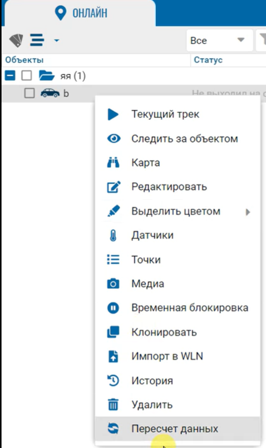Click the play icon for Текущий трек
The width and height of the screenshot is (266, 448).
tap(113, 114)
